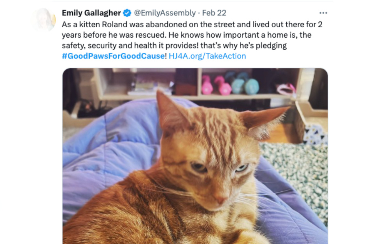Click the tweet's first line of text

pos(192,25)
